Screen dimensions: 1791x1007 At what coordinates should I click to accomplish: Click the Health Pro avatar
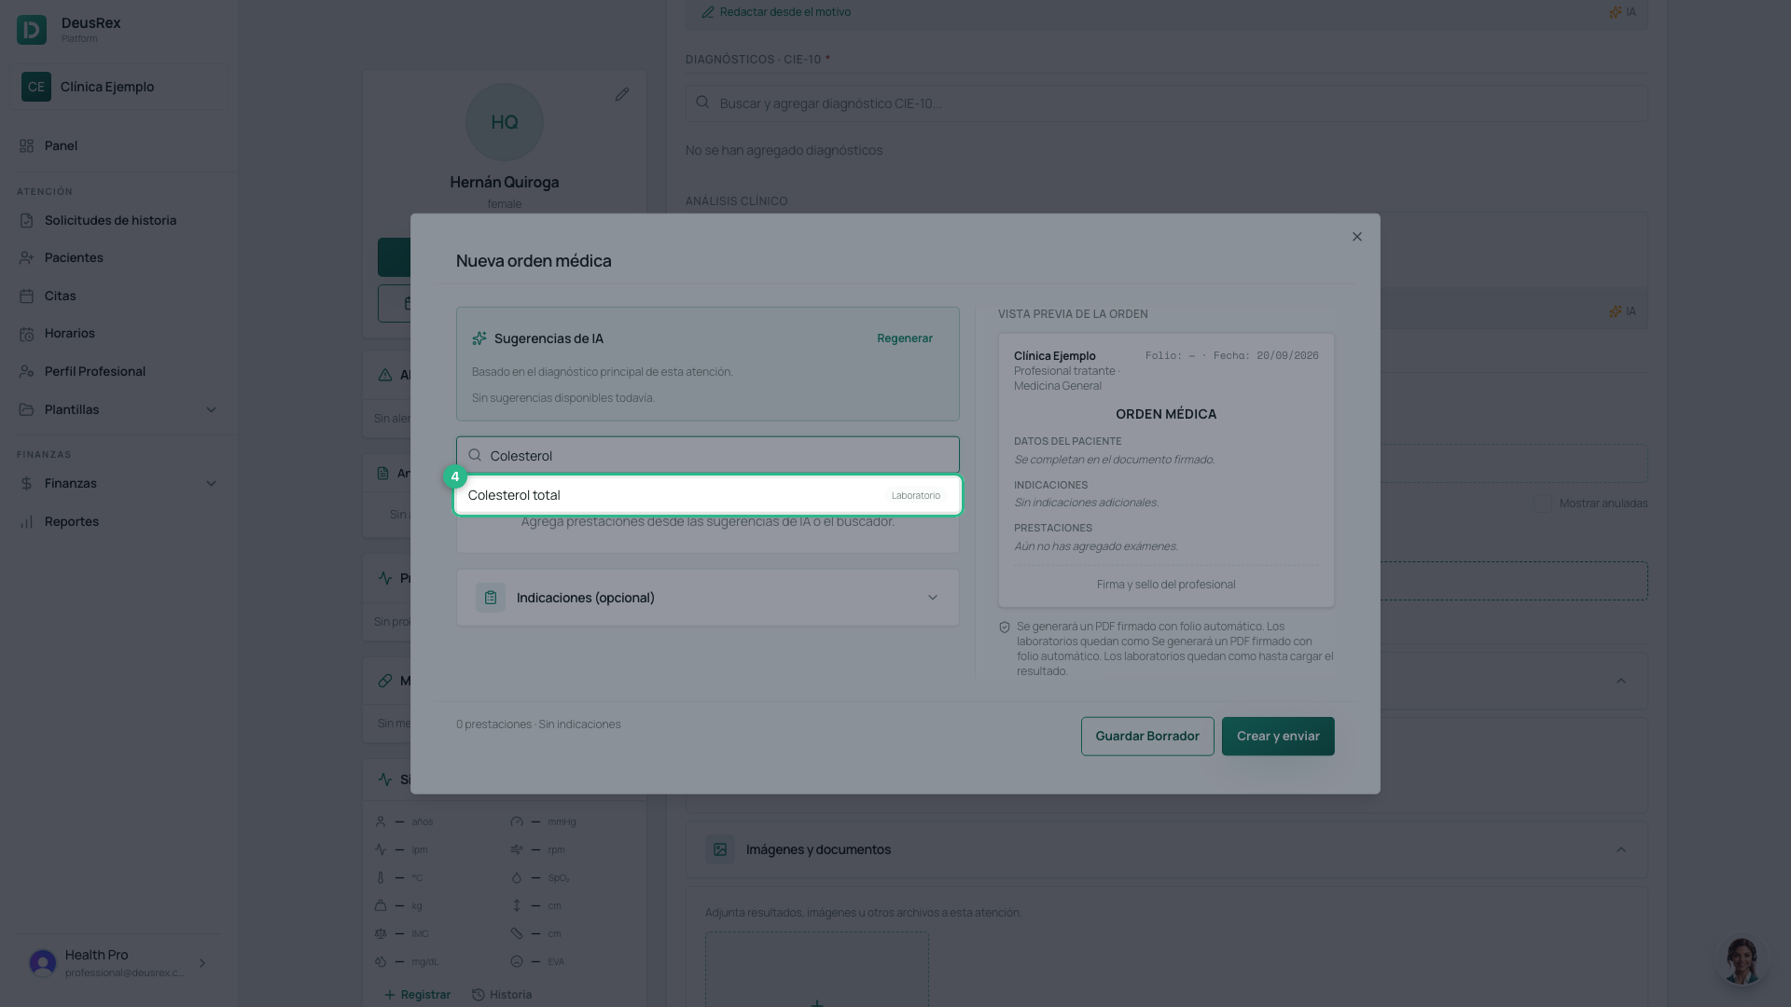43,963
